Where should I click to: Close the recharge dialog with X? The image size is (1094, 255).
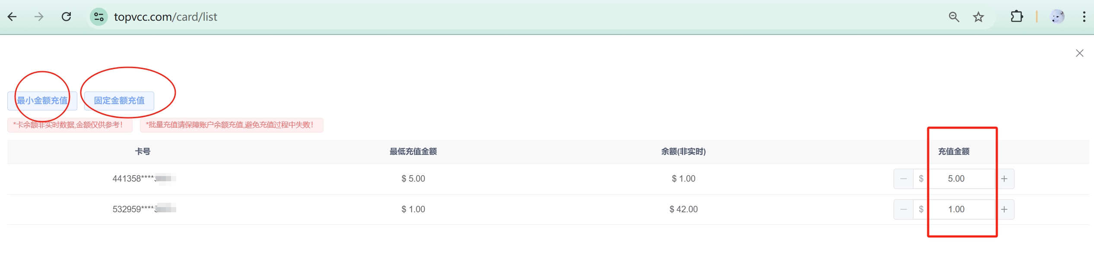pos(1079,53)
